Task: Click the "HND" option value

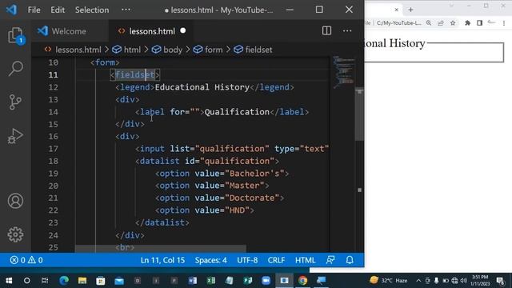Action: coord(237,210)
